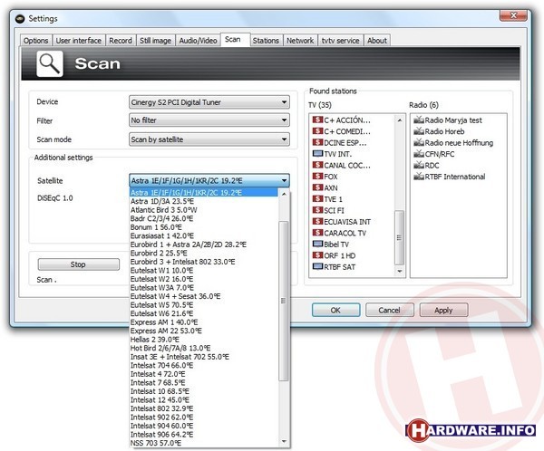The width and height of the screenshot is (544, 451).
Task: Open the Network tab
Action: click(300, 41)
